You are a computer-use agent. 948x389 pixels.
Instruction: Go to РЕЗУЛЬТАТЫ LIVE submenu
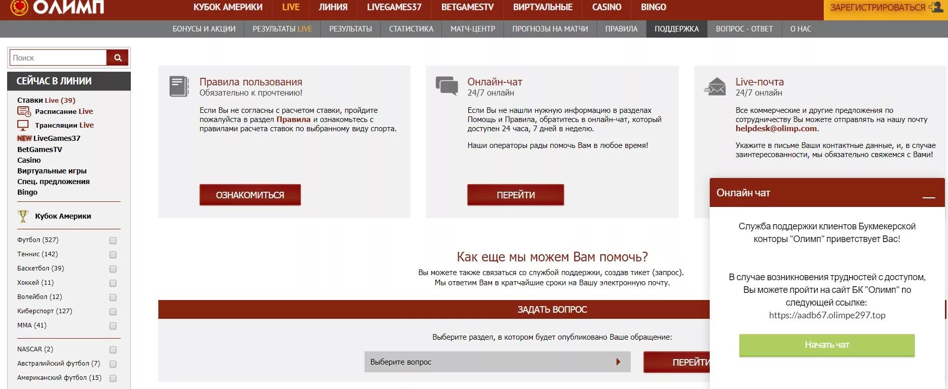(282, 29)
